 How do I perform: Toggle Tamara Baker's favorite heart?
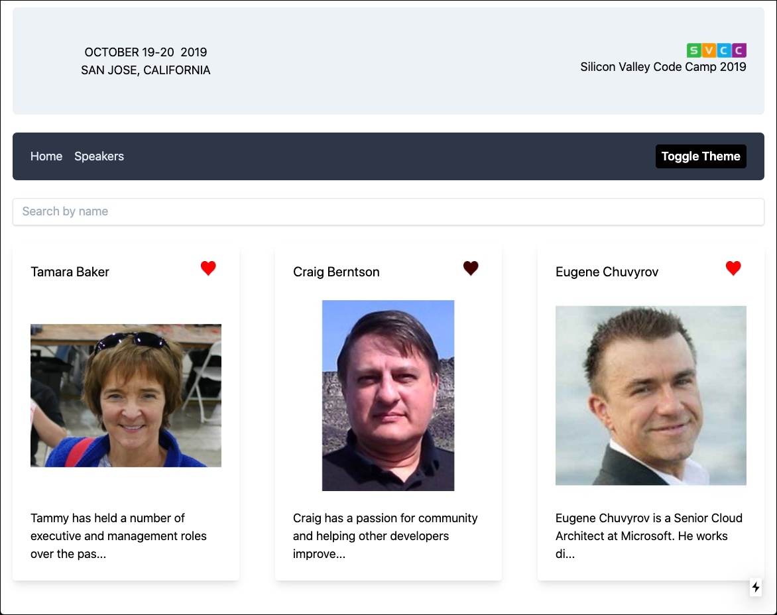tap(208, 268)
